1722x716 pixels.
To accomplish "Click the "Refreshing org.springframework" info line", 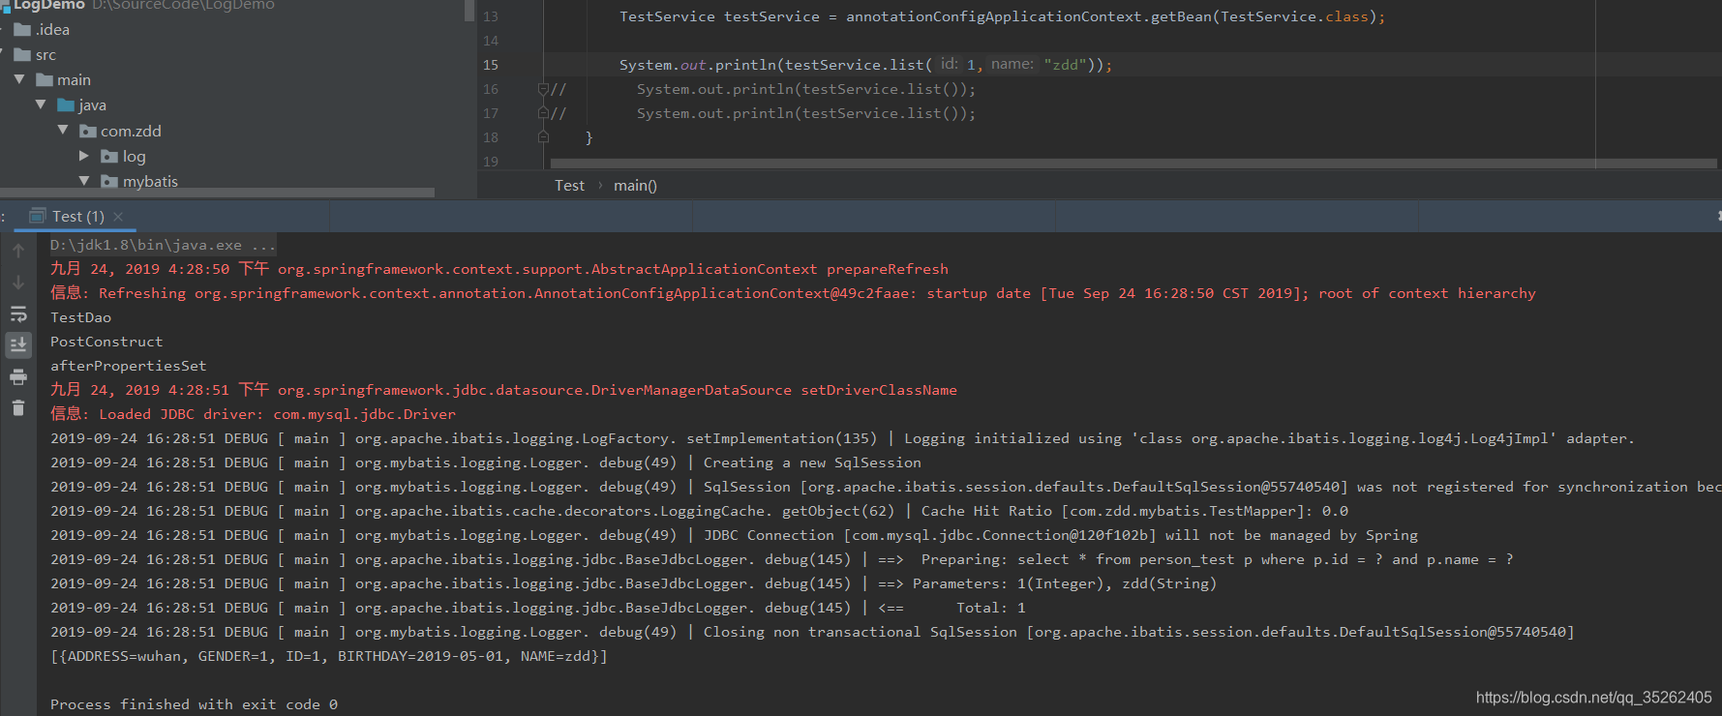I will tap(793, 293).
